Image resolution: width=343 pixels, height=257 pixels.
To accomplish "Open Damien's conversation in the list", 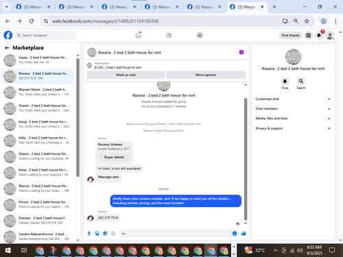I will click(x=38, y=221).
